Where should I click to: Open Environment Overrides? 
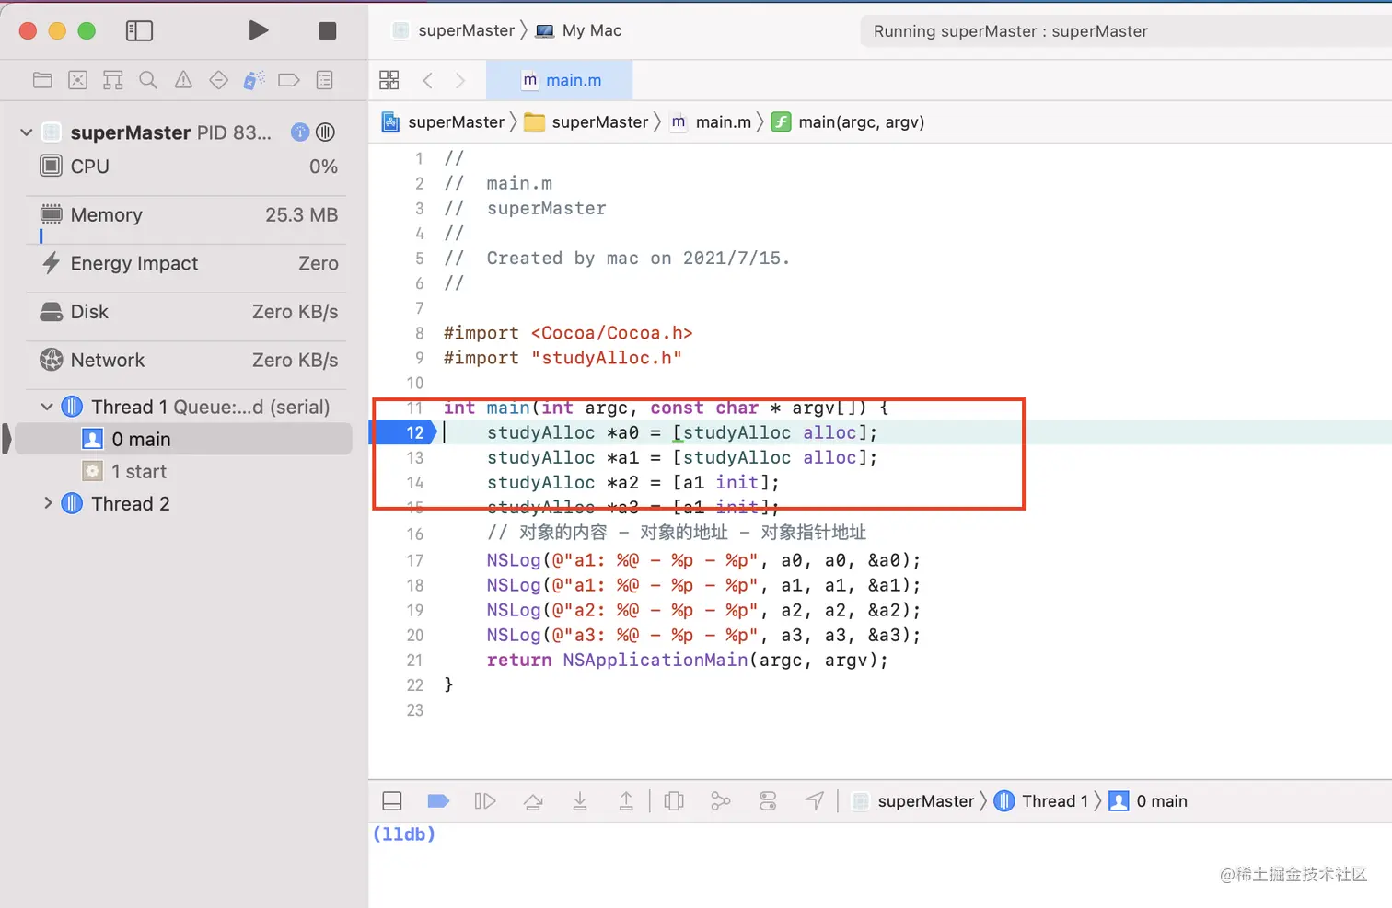click(x=768, y=801)
